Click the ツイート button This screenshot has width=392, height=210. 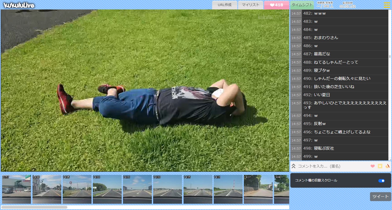(x=380, y=197)
